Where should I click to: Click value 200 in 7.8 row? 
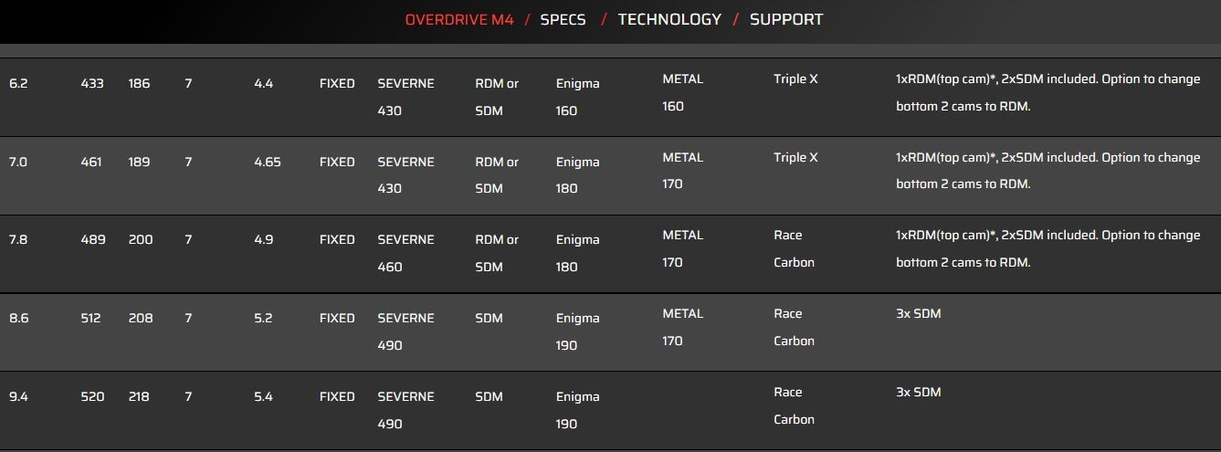(x=141, y=239)
